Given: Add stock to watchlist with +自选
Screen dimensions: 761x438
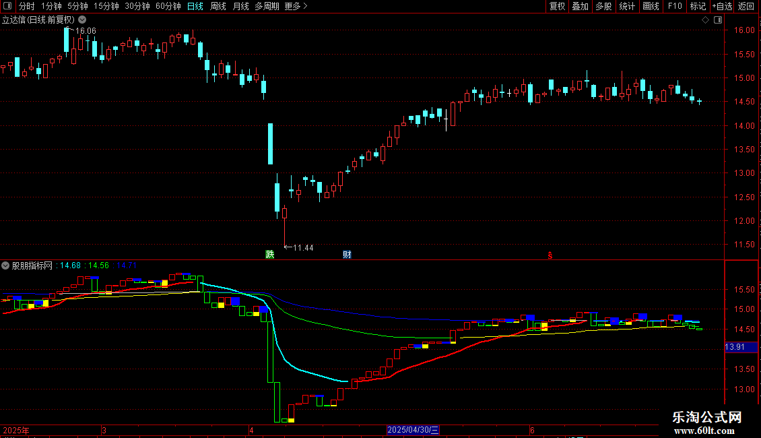Looking at the screenshot, I should (x=722, y=6).
